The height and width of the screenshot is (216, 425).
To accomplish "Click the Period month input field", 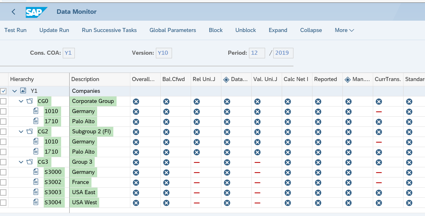I will [x=257, y=53].
